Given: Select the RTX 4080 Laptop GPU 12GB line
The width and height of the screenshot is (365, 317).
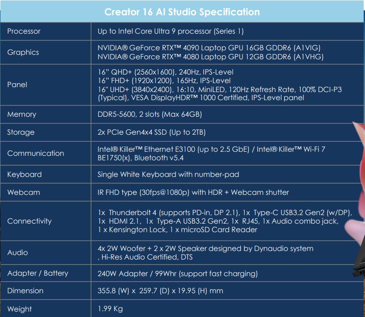Looking at the screenshot, I should (x=211, y=57).
